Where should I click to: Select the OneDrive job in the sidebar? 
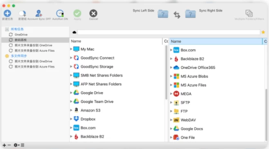(x=21, y=35)
